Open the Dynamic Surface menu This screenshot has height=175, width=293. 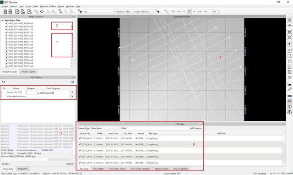pyautogui.click(x=48, y=6)
